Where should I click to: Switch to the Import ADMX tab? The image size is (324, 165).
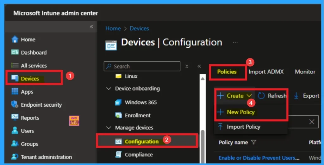pyautogui.click(x=266, y=72)
